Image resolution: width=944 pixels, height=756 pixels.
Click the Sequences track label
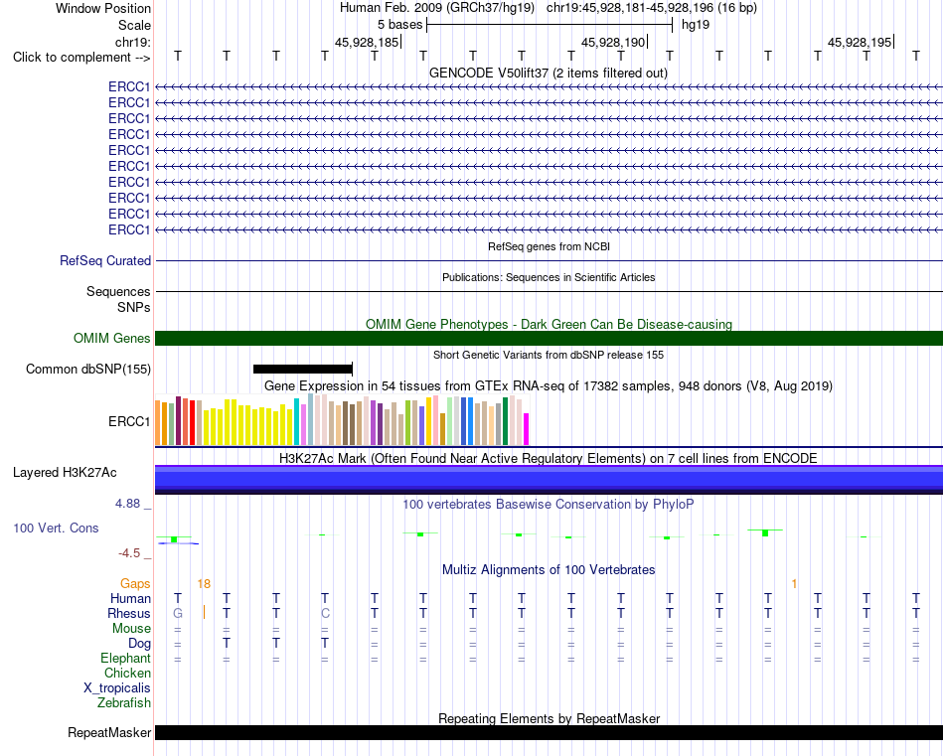pyautogui.click(x=118, y=291)
